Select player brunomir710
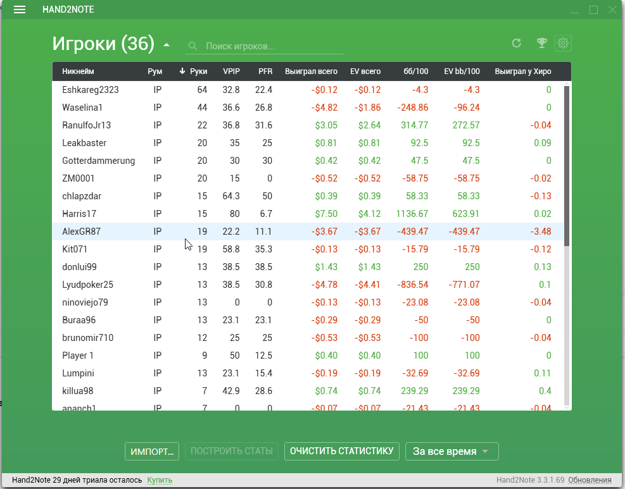 click(308, 338)
